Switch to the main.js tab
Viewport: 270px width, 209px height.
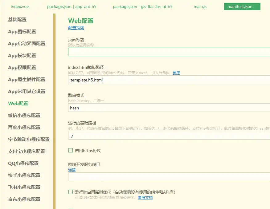point(199,6)
